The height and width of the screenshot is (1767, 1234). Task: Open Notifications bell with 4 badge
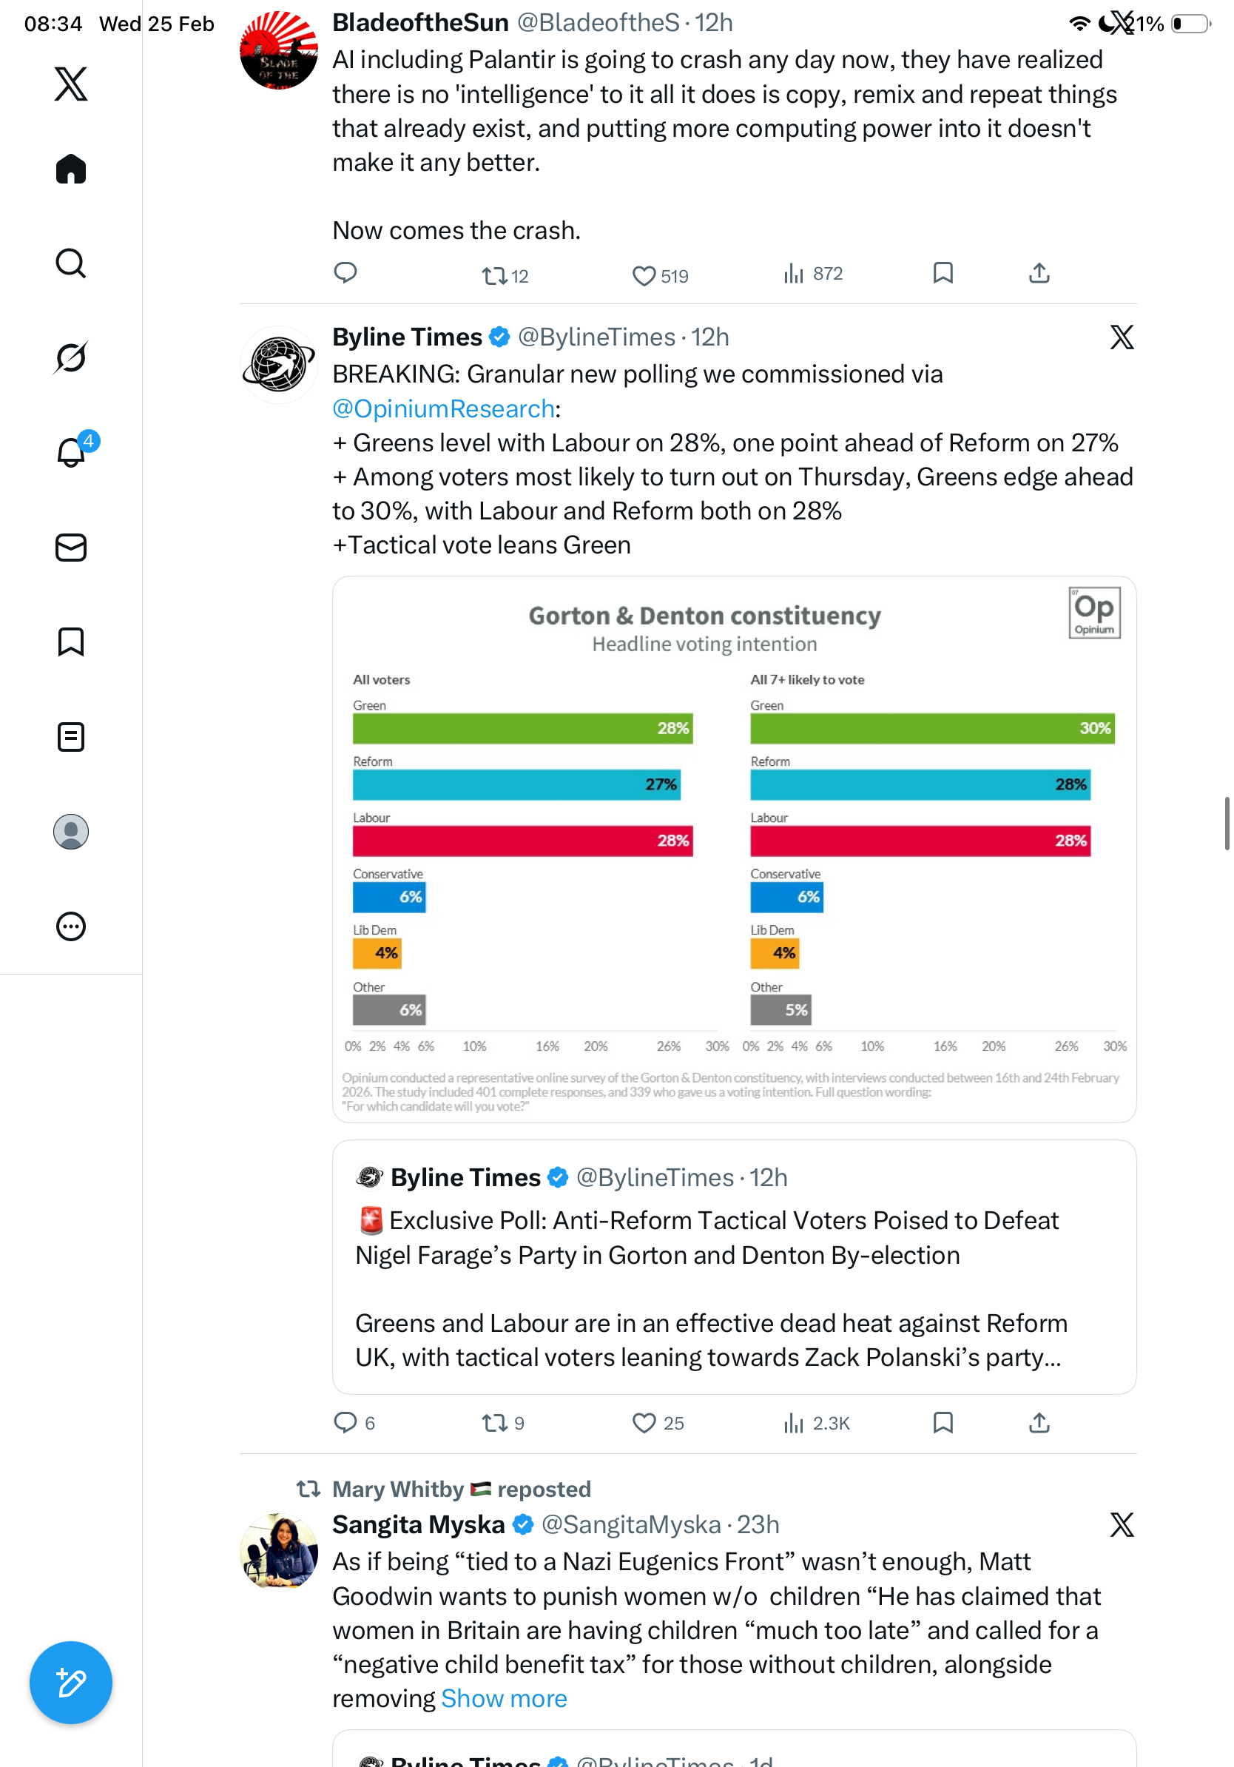coord(71,453)
